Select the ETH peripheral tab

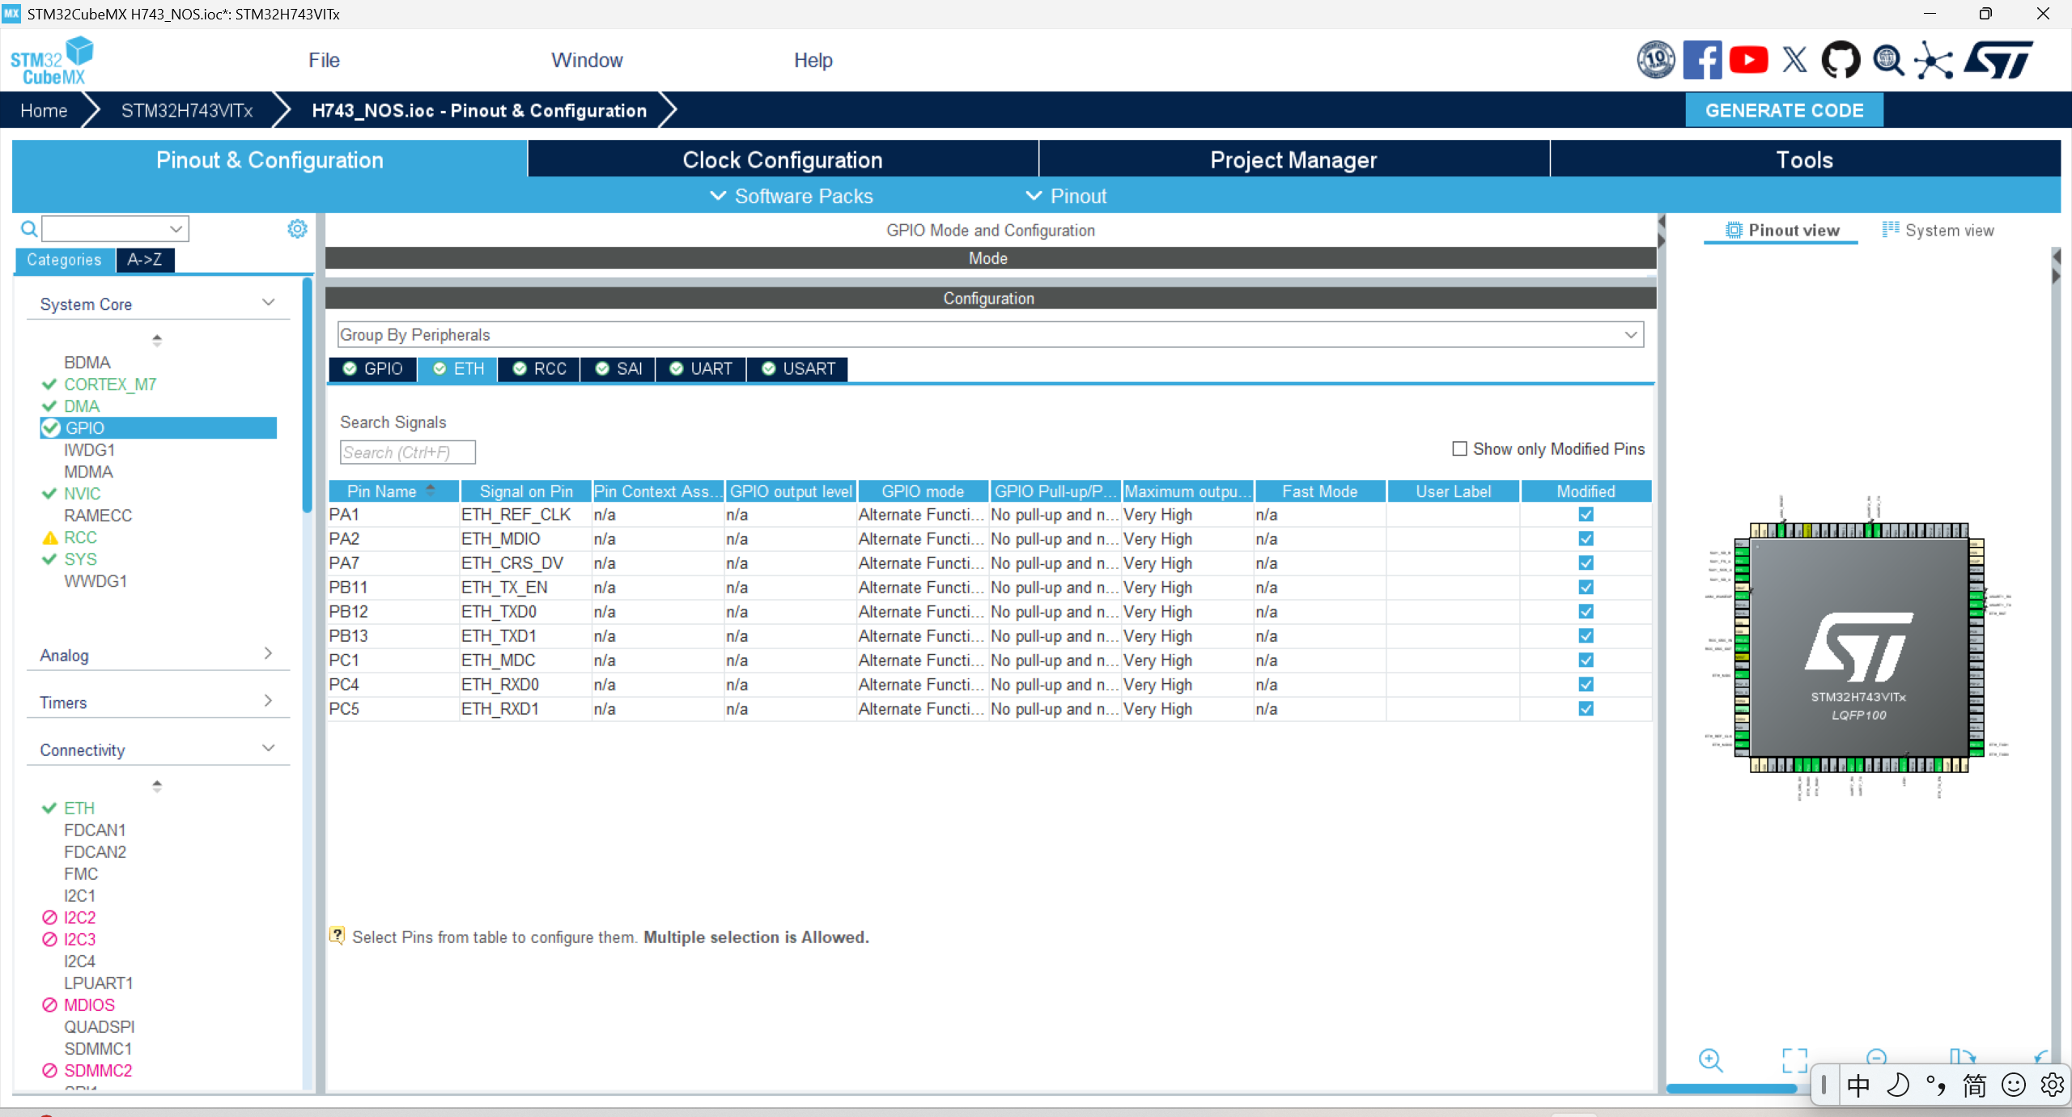pyautogui.click(x=458, y=368)
